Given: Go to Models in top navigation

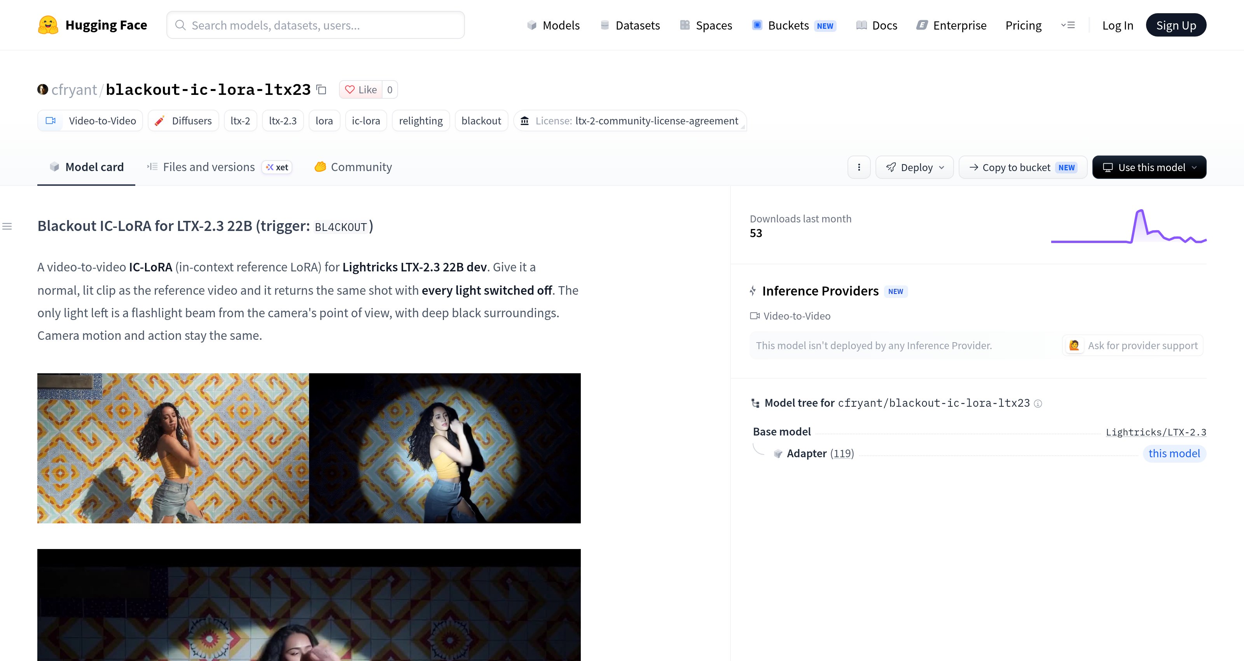Looking at the screenshot, I should click(x=554, y=25).
